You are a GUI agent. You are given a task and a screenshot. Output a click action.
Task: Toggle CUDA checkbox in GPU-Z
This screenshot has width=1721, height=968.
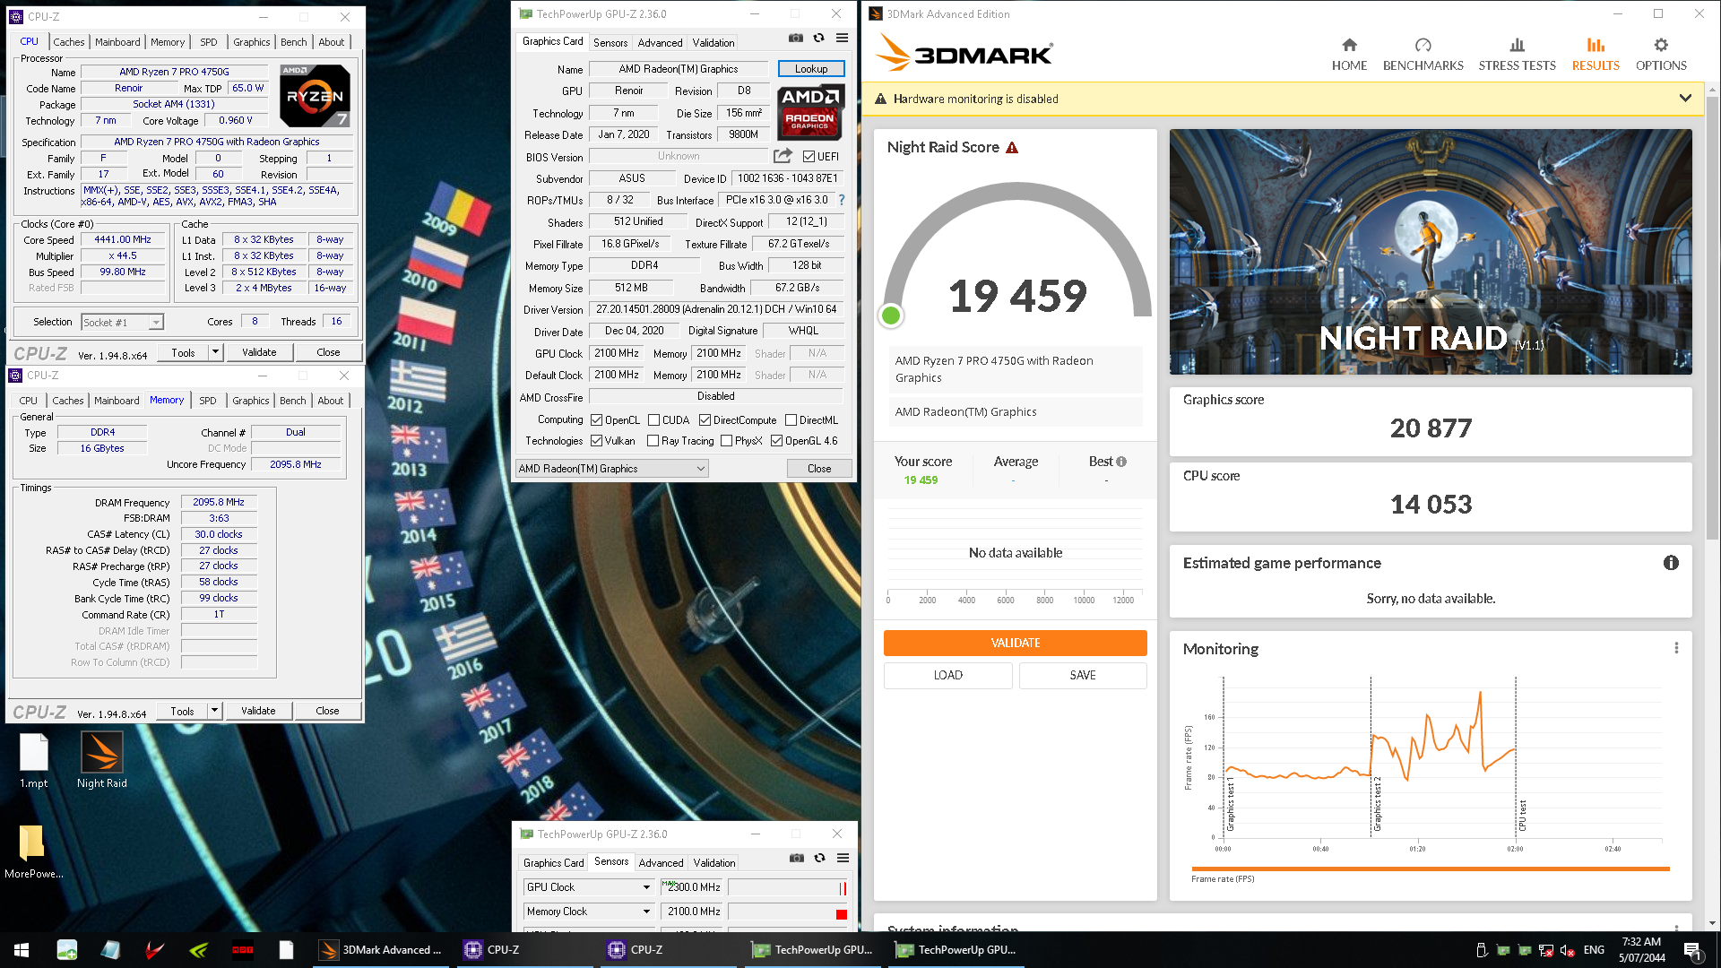tap(653, 420)
